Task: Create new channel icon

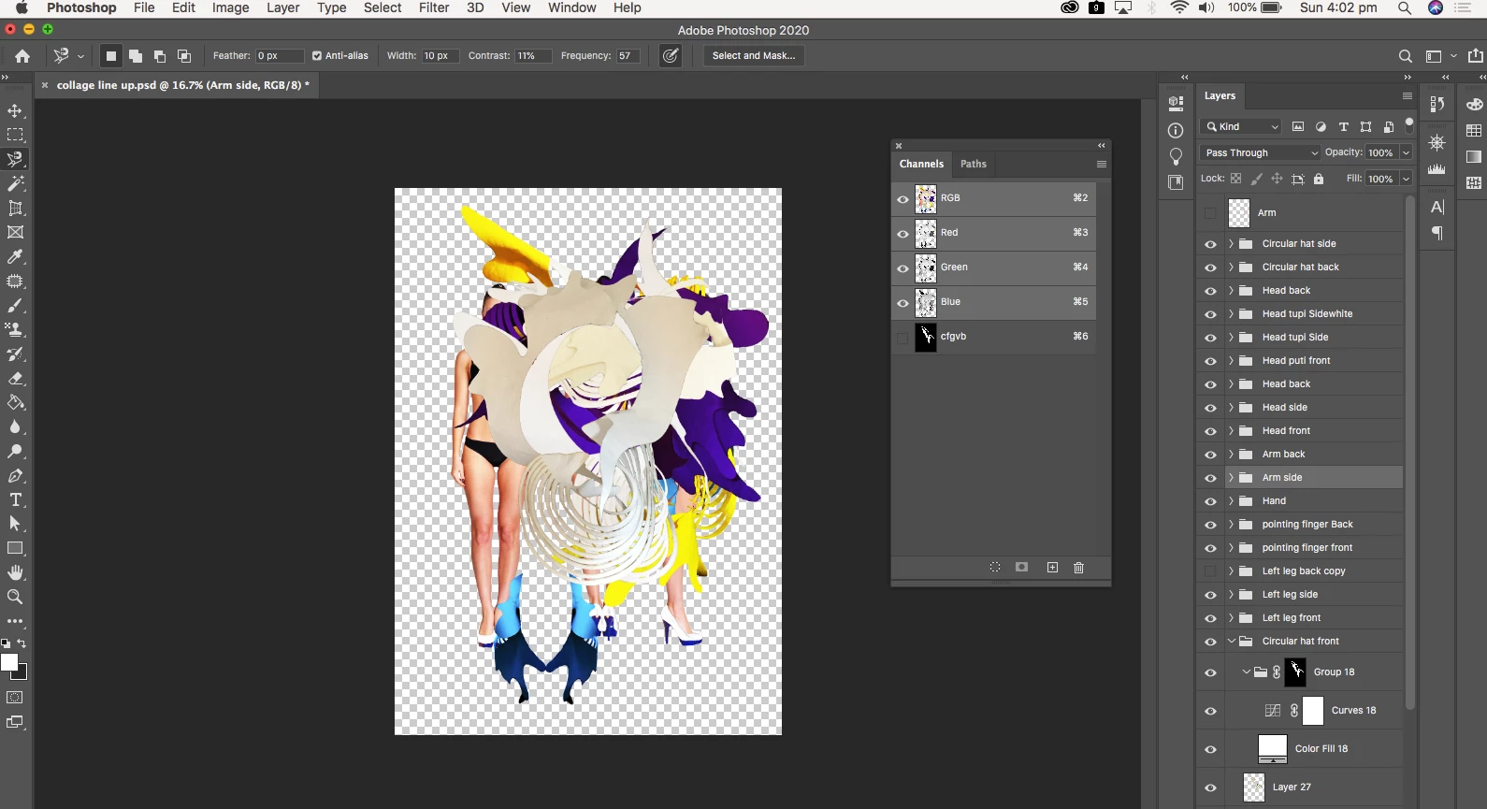Action: coord(1052,568)
